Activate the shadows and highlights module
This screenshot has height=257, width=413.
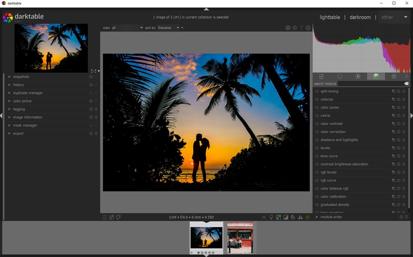point(316,140)
